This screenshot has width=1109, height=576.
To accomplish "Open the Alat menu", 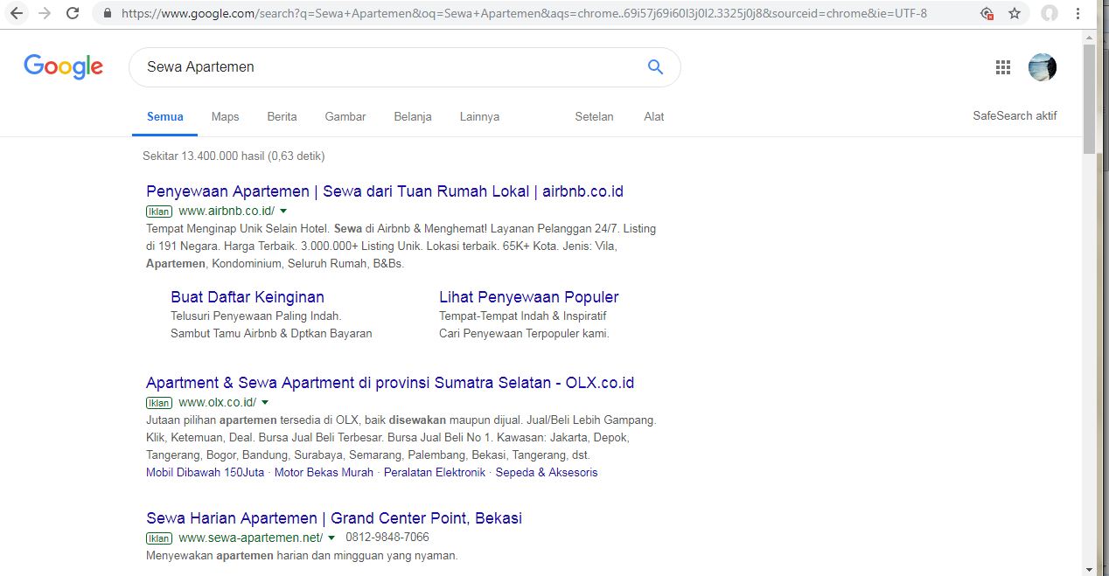I will click(x=653, y=116).
